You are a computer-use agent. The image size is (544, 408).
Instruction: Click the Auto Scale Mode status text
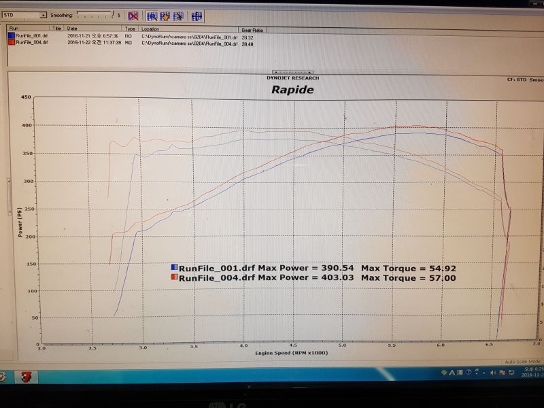point(522,362)
